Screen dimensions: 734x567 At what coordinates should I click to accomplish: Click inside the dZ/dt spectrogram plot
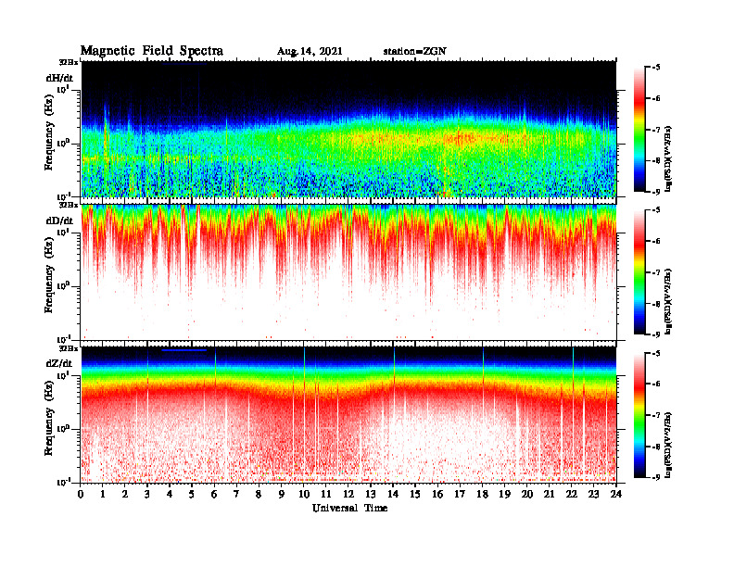348,414
